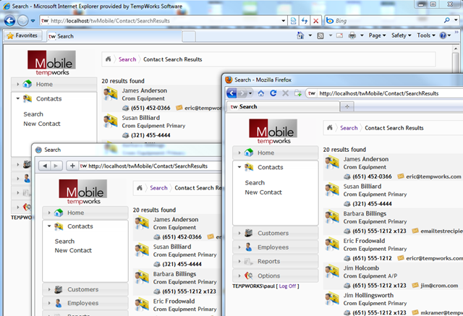Click the IE new tab button

(189, 37)
